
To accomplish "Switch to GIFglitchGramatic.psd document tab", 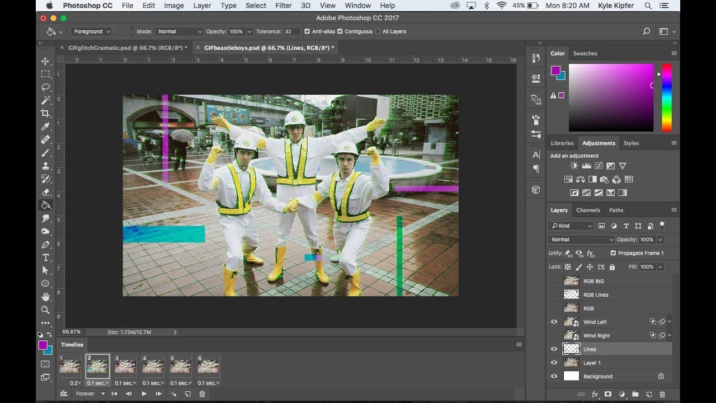I will click(x=128, y=48).
